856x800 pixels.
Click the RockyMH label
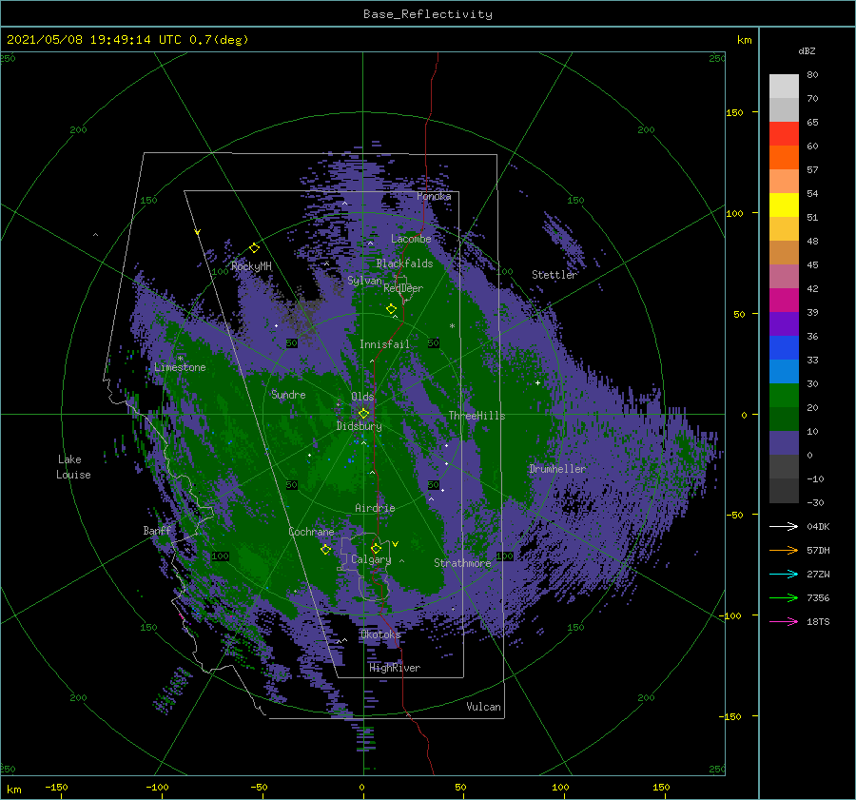click(x=251, y=266)
